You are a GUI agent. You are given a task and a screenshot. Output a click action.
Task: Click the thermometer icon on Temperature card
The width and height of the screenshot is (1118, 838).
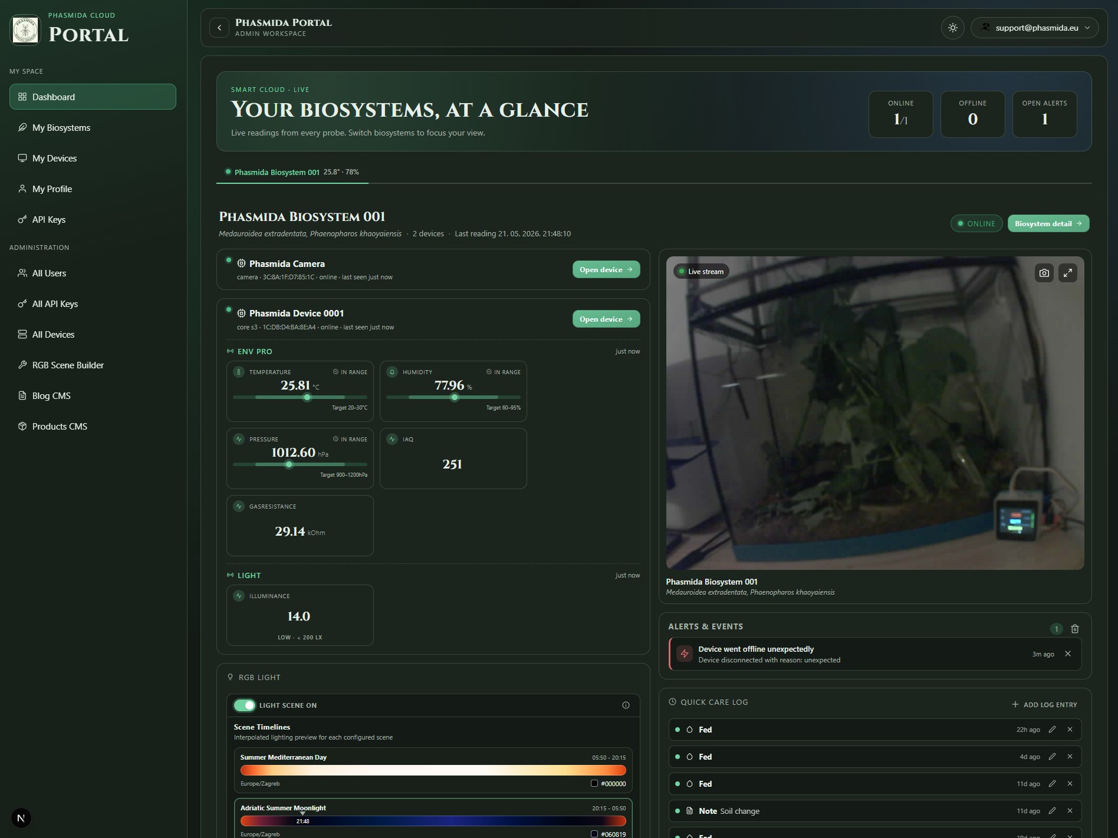point(239,372)
